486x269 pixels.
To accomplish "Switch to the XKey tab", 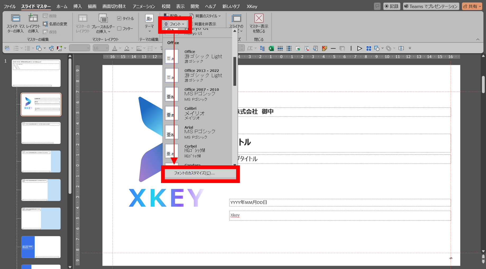I will (252, 6).
